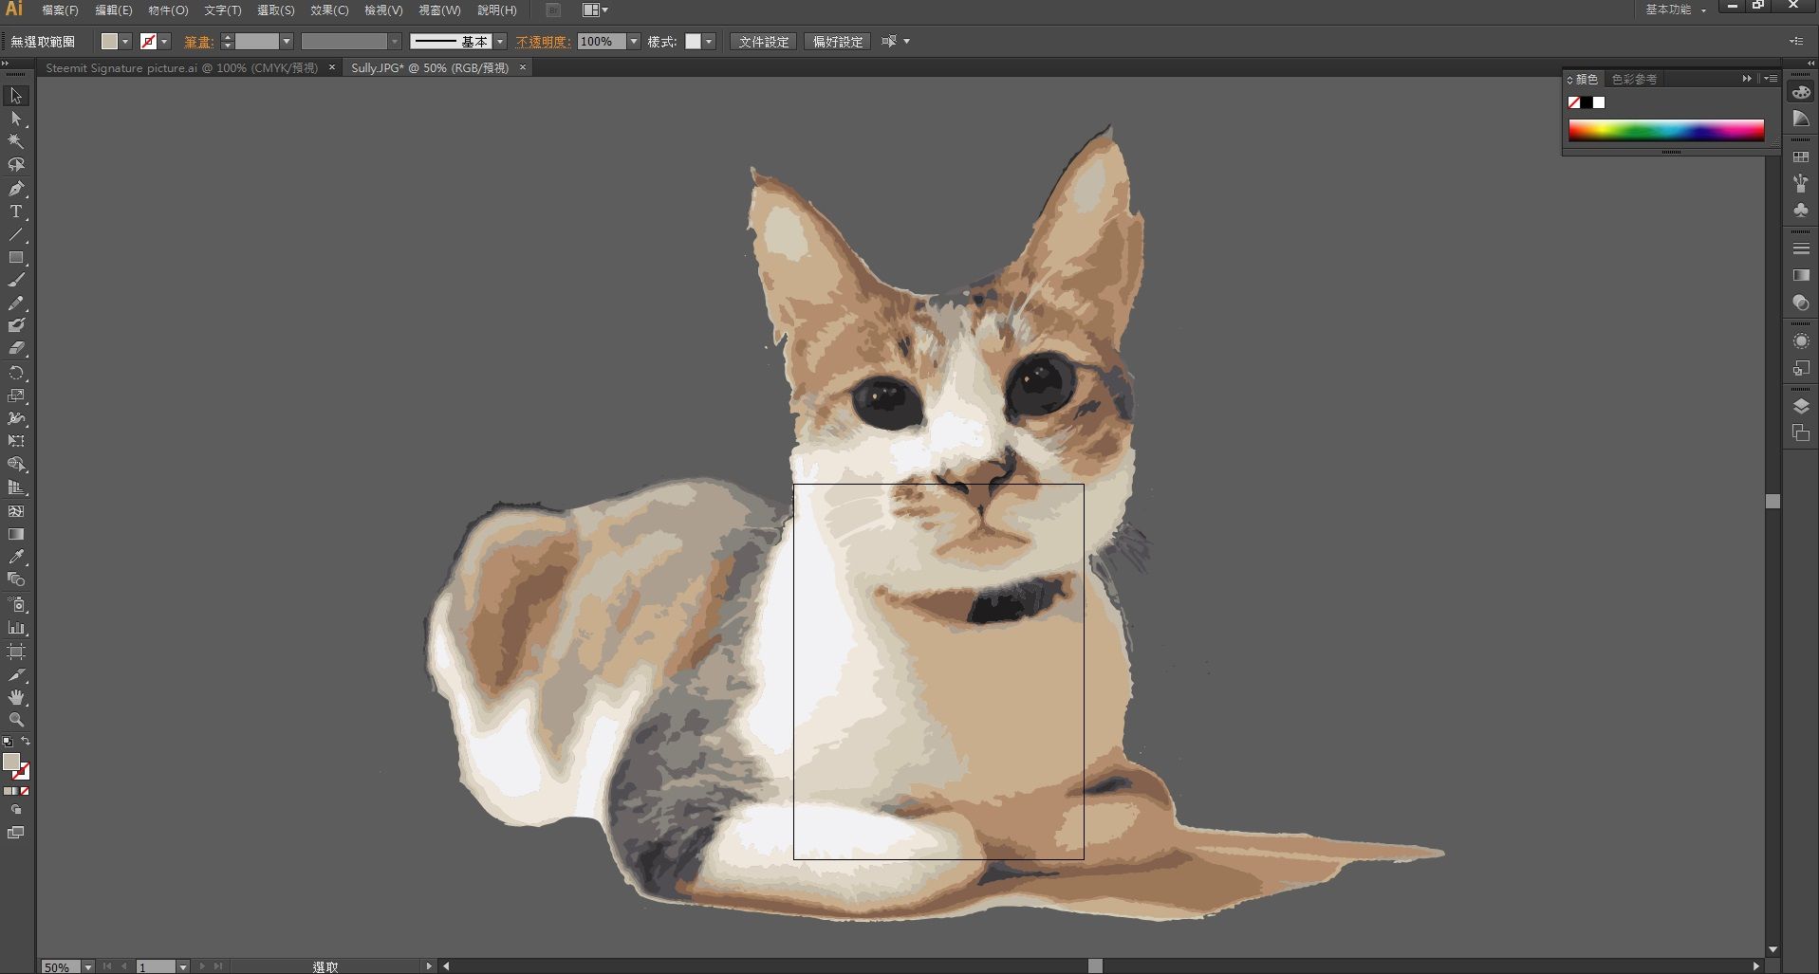Activate the Magic Wand tool
Viewport: 1819px width, 974px height.
[16, 141]
